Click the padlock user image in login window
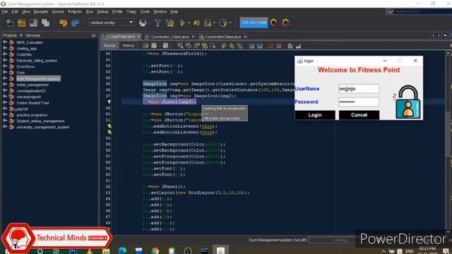This screenshot has height=254, width=452. coord(408,102)
